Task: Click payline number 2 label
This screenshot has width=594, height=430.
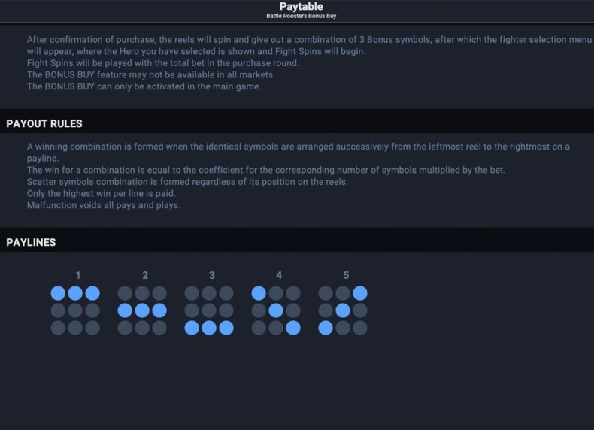Action: coord(145,275)
